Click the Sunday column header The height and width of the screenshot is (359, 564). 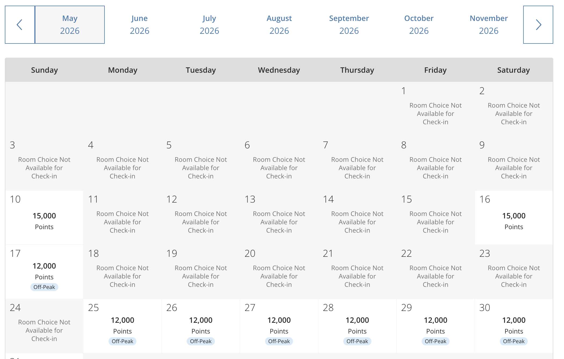click(44, 70)
